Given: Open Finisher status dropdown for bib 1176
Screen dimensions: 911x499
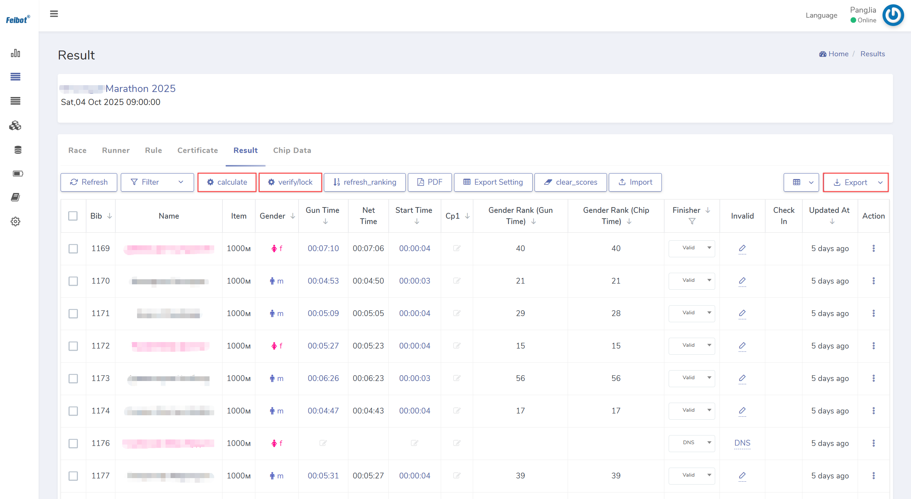Looking at the screenshot, I should (691, 443).
